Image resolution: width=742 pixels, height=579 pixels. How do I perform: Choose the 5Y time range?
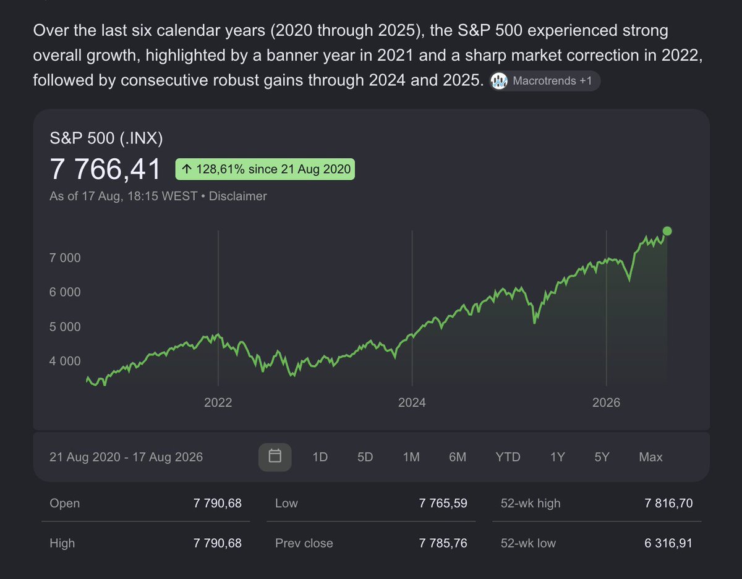[602, 457]
